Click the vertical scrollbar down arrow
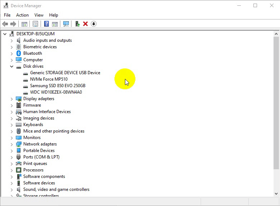280x206 pixels. click(276, 194)
